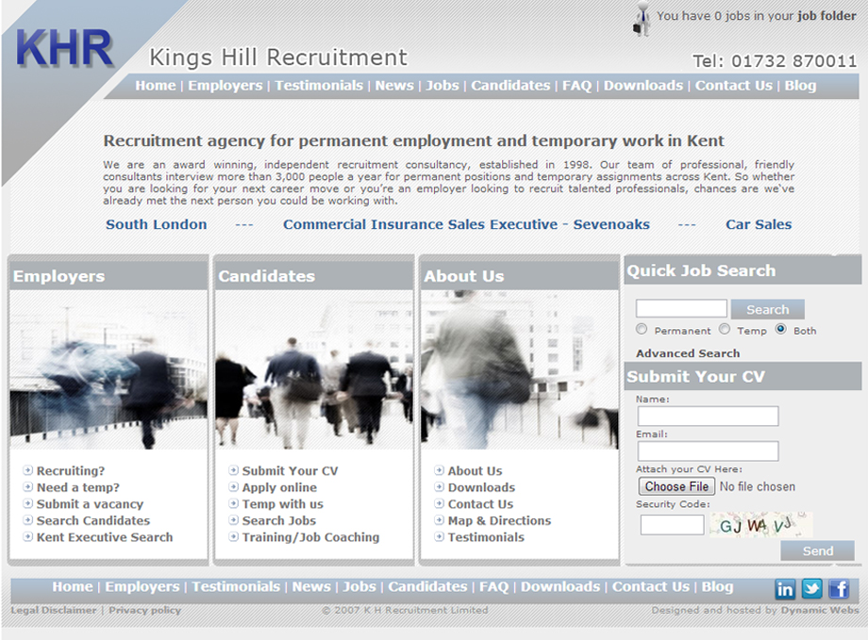Focus the Email input field
This screenshot has width=868, height=640.
coord(708,451)
